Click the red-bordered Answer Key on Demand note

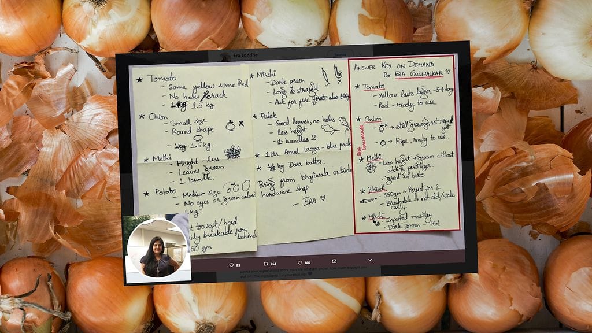click(405, 145)
